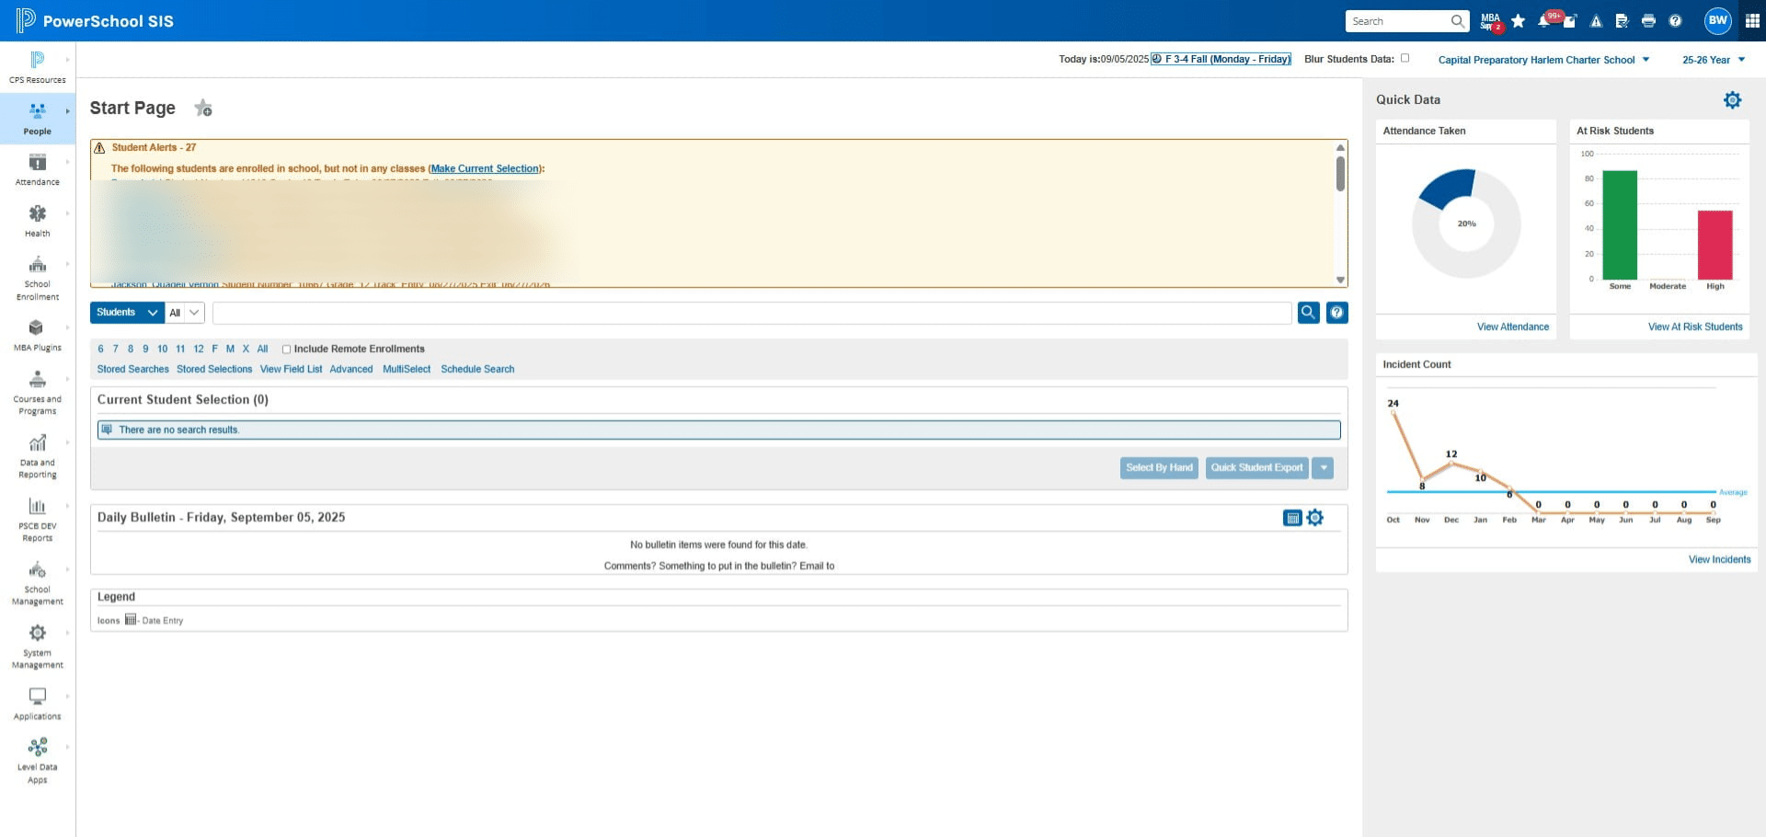Open the People sidebar menu

tap(37, 119)
